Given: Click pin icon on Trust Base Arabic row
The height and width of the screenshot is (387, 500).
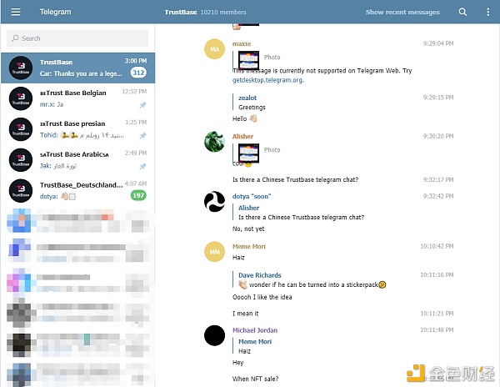Looking at the screenshot, I should (x=142, y=166).
